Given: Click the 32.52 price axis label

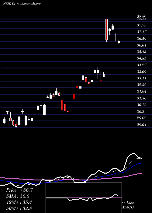Looking at the screenshot, I should coord(142,85).
